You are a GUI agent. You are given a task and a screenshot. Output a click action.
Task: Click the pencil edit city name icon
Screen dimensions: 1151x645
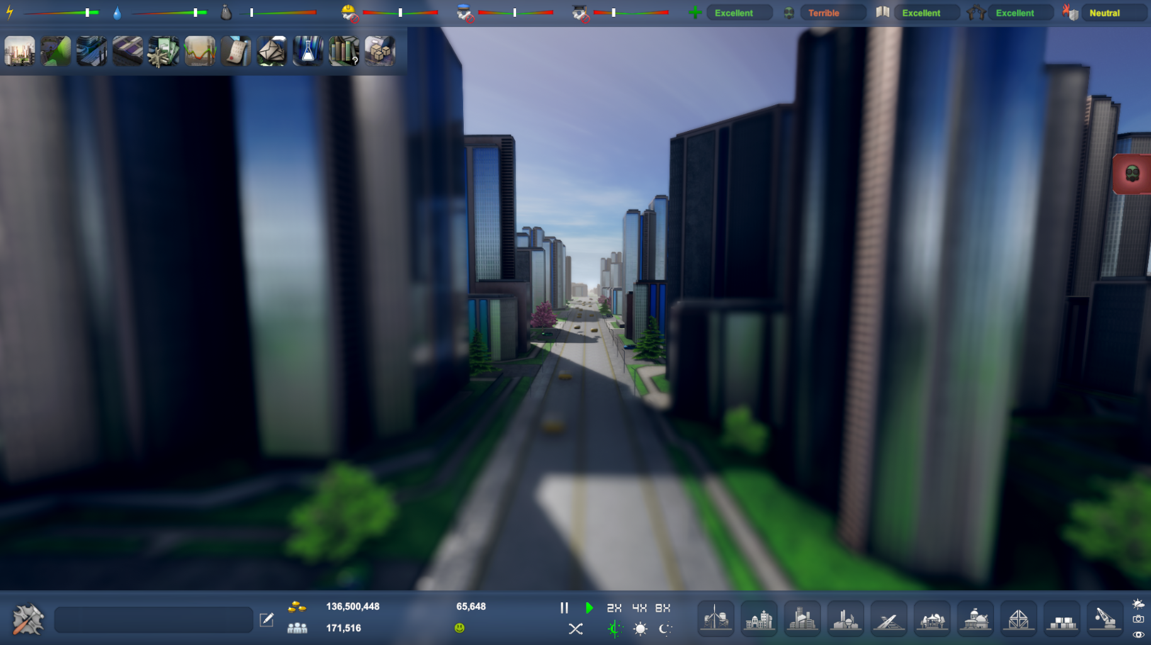pyautogui.click(x=267, y=620)
